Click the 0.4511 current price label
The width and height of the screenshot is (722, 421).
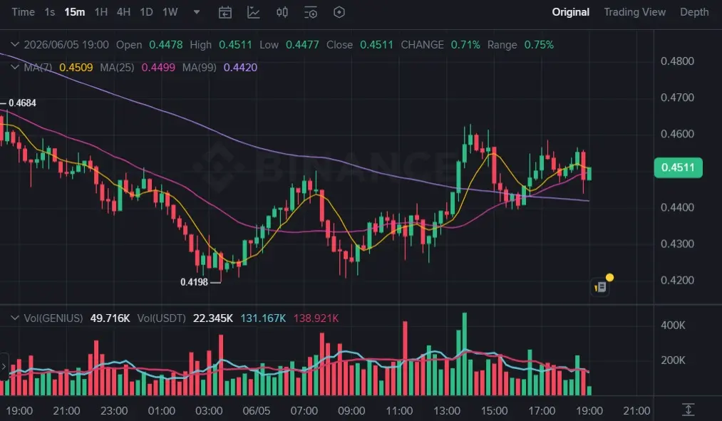tap(679, 167)
